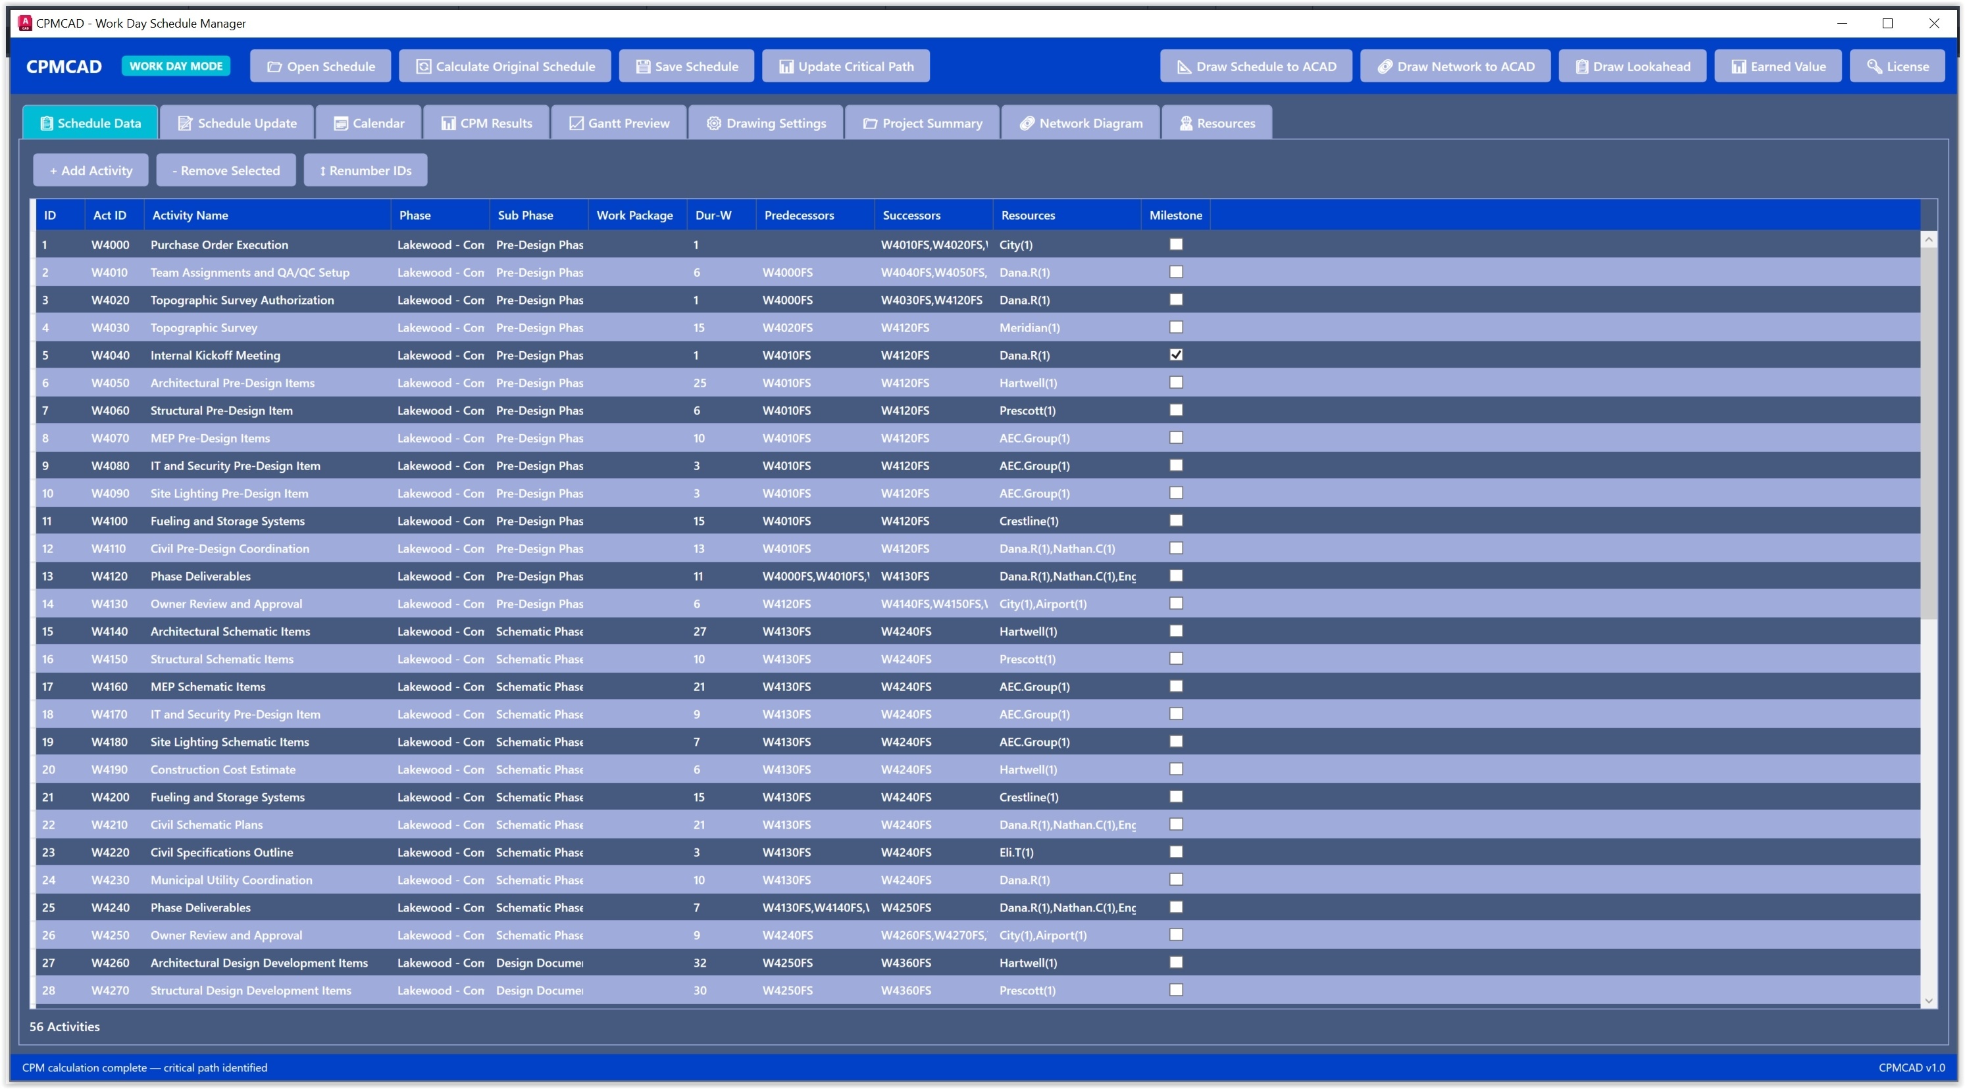Open the Network Diagram tab

coord(1080,123)
